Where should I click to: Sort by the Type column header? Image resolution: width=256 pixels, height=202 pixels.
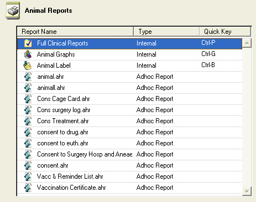(166, 32)
